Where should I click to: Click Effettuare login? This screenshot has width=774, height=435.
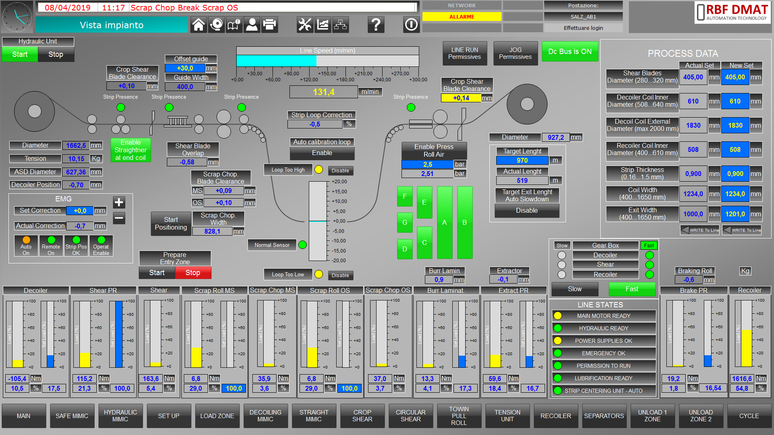pos(583,28)
